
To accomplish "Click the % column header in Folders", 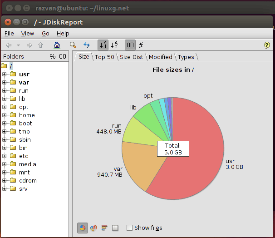I will click(x=53, y=56).
